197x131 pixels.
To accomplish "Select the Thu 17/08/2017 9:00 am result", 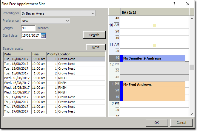I will point(54,97).
